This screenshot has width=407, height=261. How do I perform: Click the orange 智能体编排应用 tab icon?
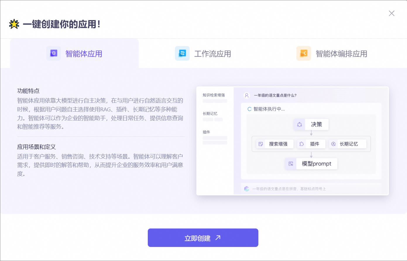coord(304,53)
